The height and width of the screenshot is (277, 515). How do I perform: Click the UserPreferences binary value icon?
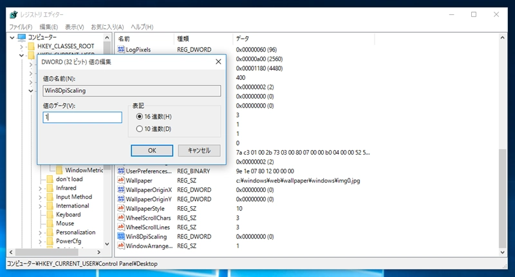click(121, 171)
